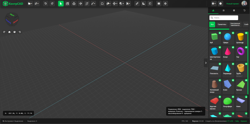Viewport: 250px width, 124px height.
Task: Click the green vertical shapes list scrollbar
Action: click(248, 63)
